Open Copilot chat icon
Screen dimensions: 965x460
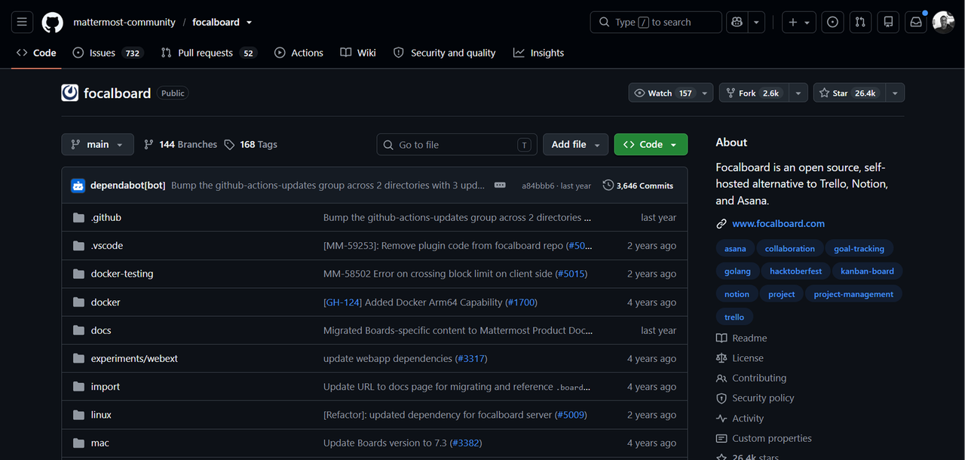point(738,22)
